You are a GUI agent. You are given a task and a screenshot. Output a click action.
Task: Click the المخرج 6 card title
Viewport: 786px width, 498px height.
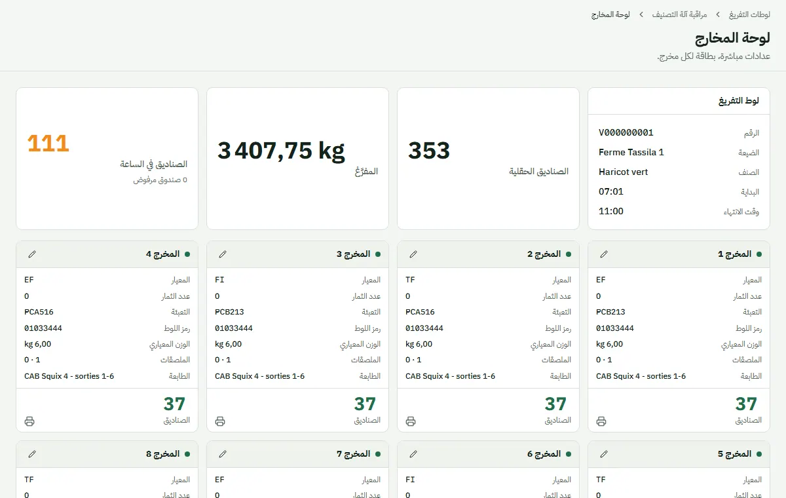pyautogui.click(x=544, y=454)
